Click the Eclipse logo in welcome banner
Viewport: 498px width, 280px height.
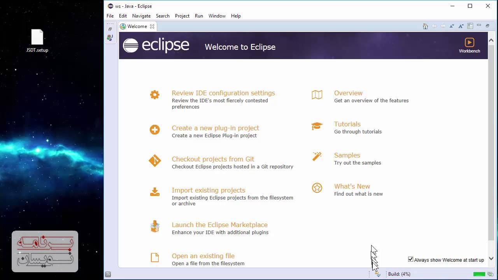pos(156,45)
